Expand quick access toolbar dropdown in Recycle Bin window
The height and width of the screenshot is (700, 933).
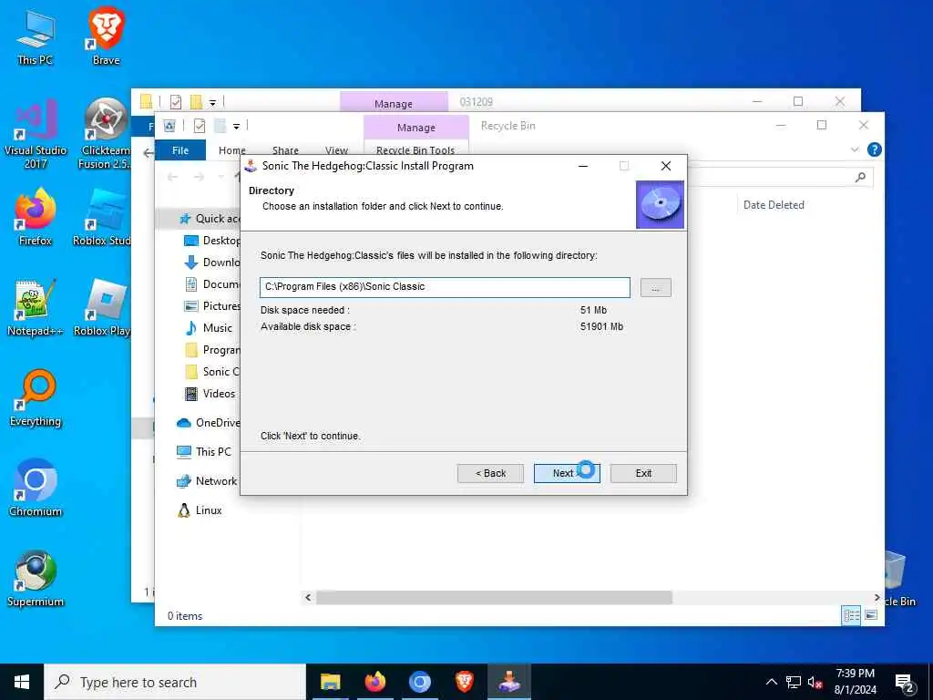pos(236,126)
